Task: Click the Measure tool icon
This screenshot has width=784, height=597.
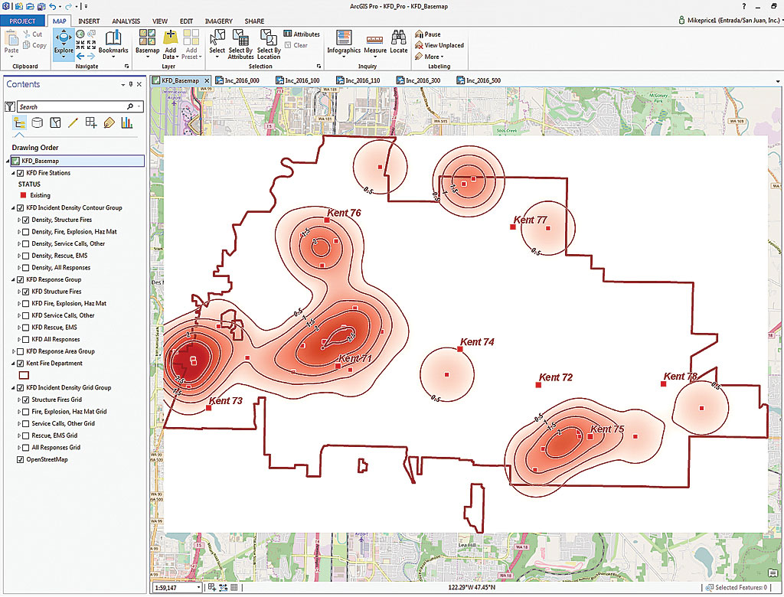Action: click(375, 41)
